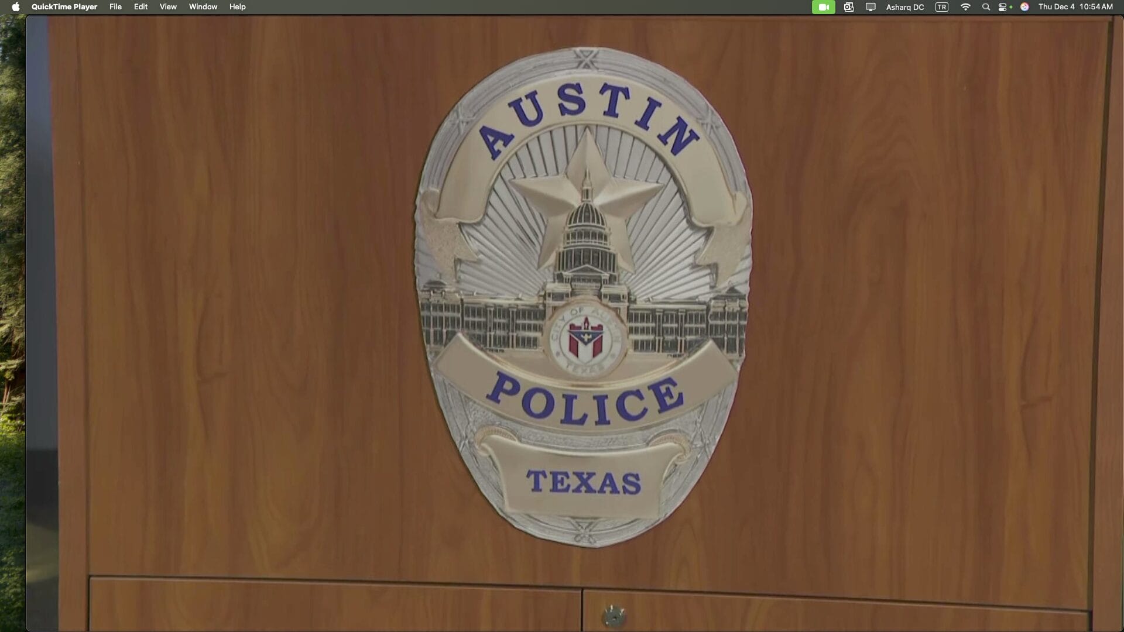The width and height of the screenshot is (1124, 632).
Task: Open the Wi-Fi menu in the menu bar
Action: pyautogui.click(x=966, y=7)
